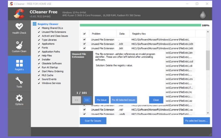Open the Options gear section
This screenshot has height=138, width=221.
tap(19, 100)
